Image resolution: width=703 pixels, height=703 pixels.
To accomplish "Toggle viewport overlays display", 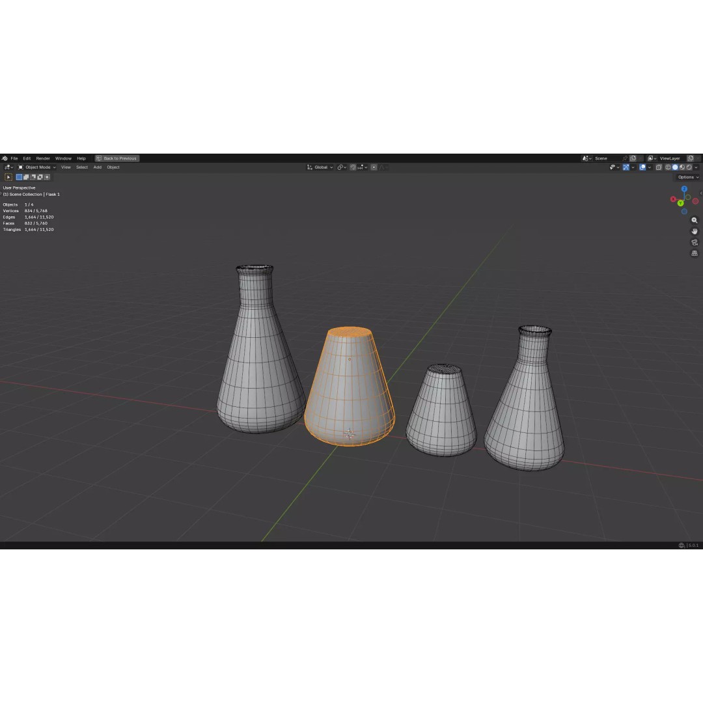I will coord(642,167).
